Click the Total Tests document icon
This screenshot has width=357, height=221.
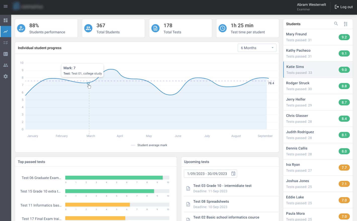pyautogui.click(x=155, y=28)
